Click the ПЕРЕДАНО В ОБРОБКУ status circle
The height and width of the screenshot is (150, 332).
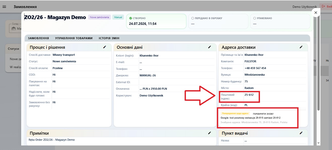tap(192, 18)
